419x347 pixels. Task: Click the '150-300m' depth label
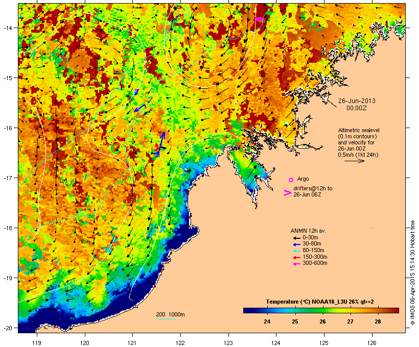(x=315, y=257)
